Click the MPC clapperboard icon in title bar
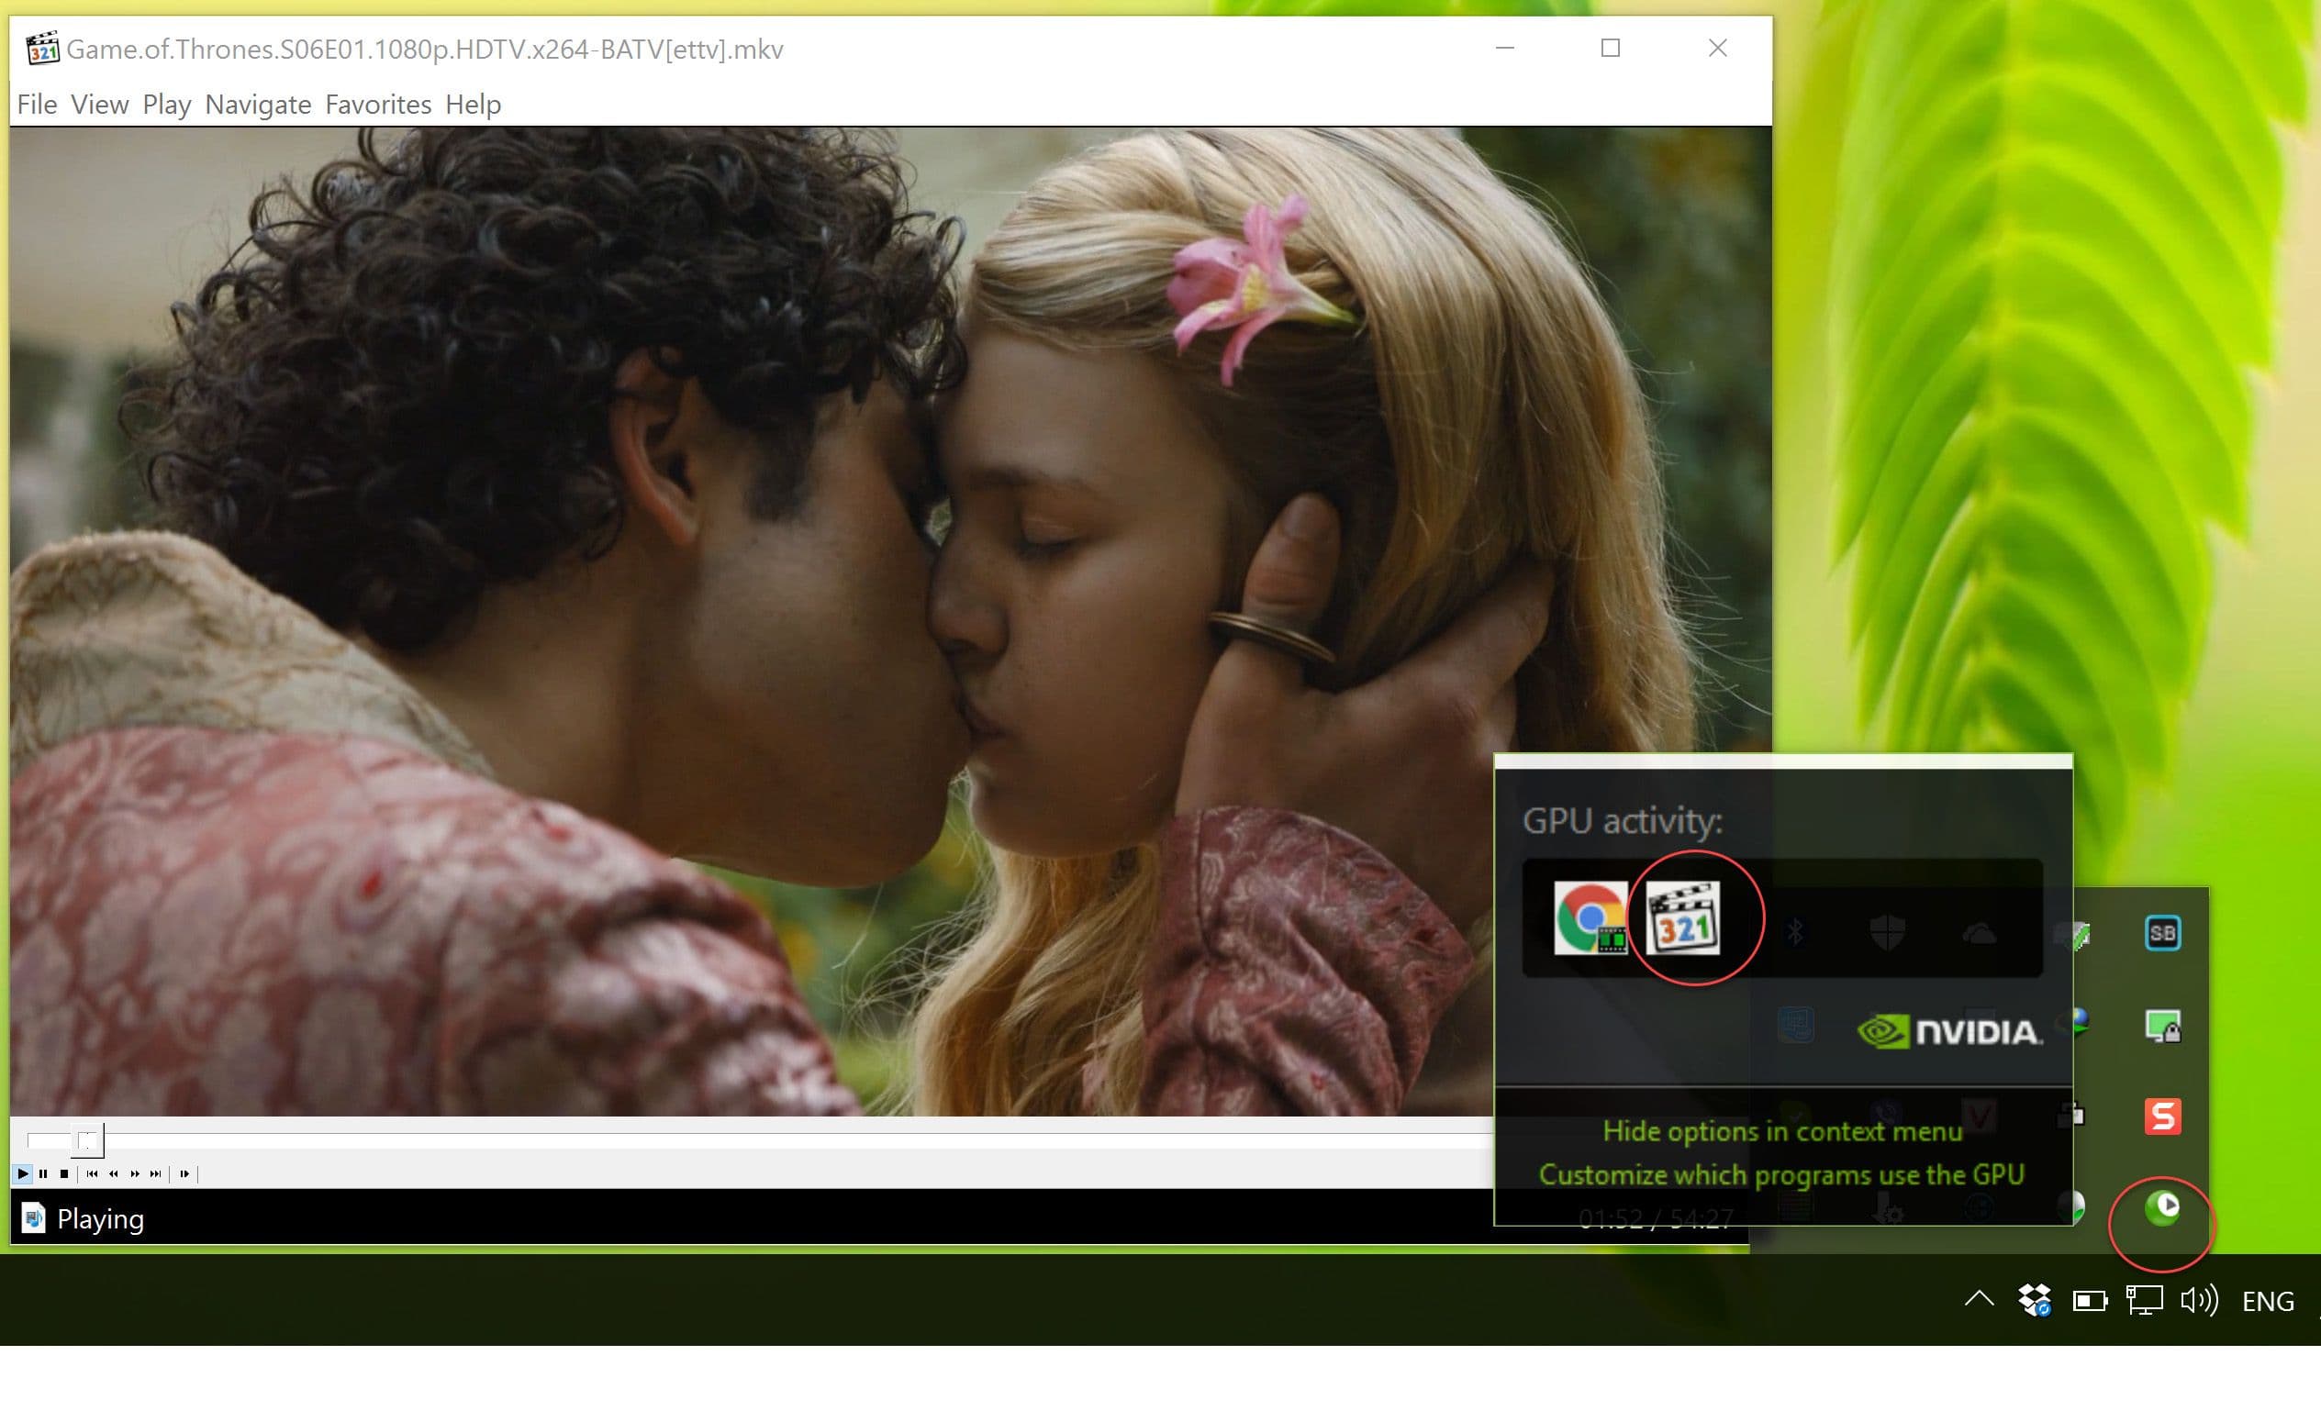Image resolution: width=2321 pixels, height=1411 pixels. (x=41, y=48)
